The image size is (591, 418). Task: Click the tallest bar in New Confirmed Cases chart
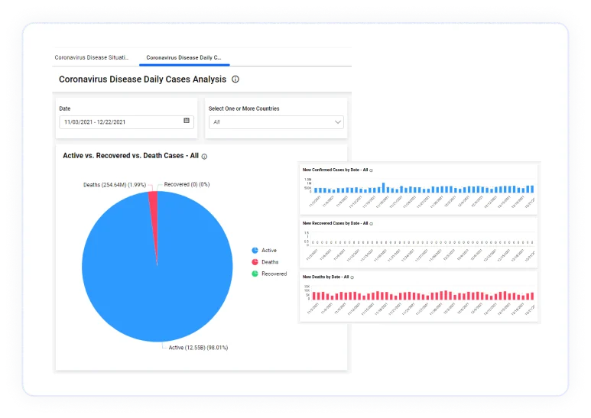[x=384, y=187]
